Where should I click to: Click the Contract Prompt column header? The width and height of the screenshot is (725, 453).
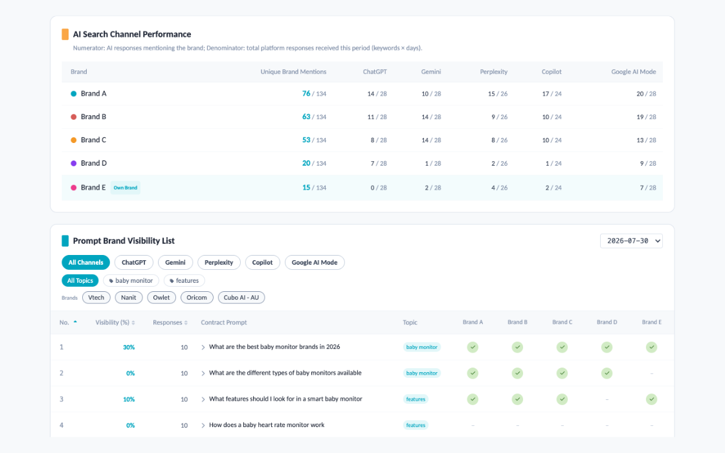click(x=224, y=323)
